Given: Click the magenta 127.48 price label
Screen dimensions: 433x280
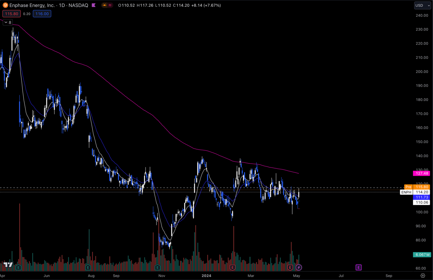Looking at the screenshot, I should pyautogui.click(x=421, y=173).
